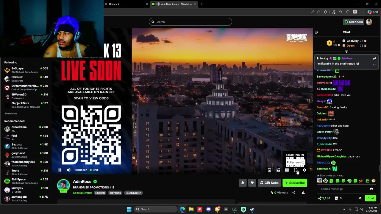This screenshot has width=381, height=214.
Task: Open EvScape channel in Following list
Action: click(26, 70)
